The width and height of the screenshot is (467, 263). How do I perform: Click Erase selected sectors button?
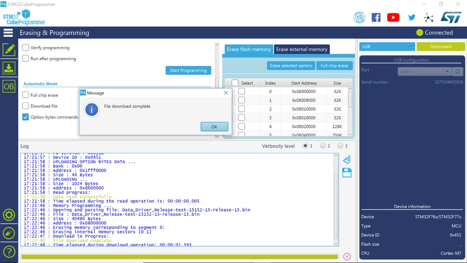point(291,66)
